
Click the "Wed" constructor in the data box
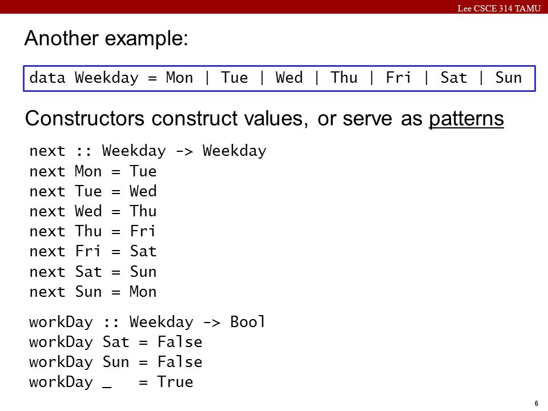click(289, 78)
